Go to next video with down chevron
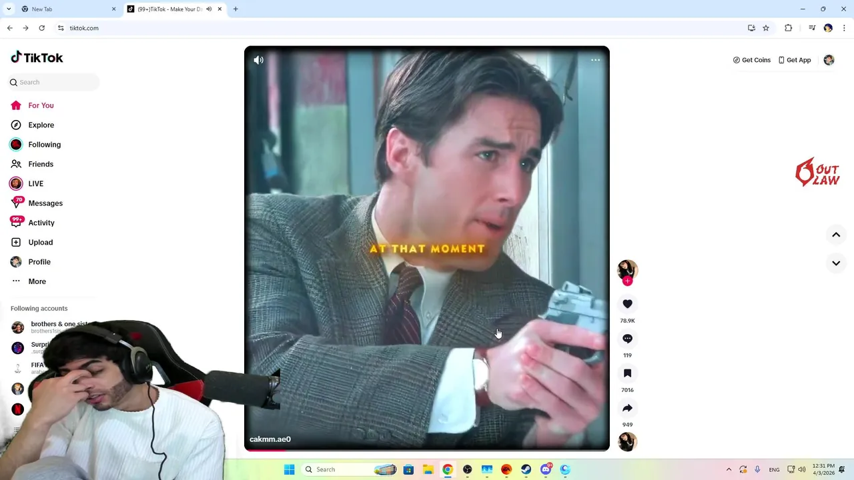This screenshot has width=854, height=480. click(836, 263)
